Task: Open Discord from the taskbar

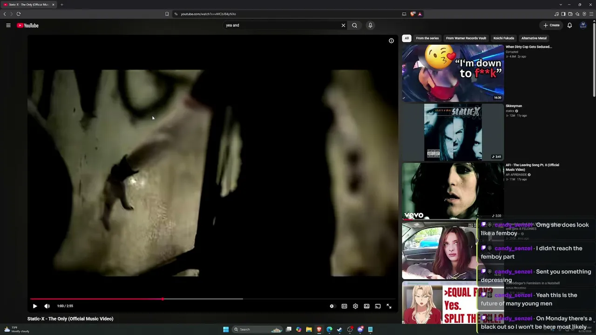Action: pyautogui.click(x=360, y=329)
